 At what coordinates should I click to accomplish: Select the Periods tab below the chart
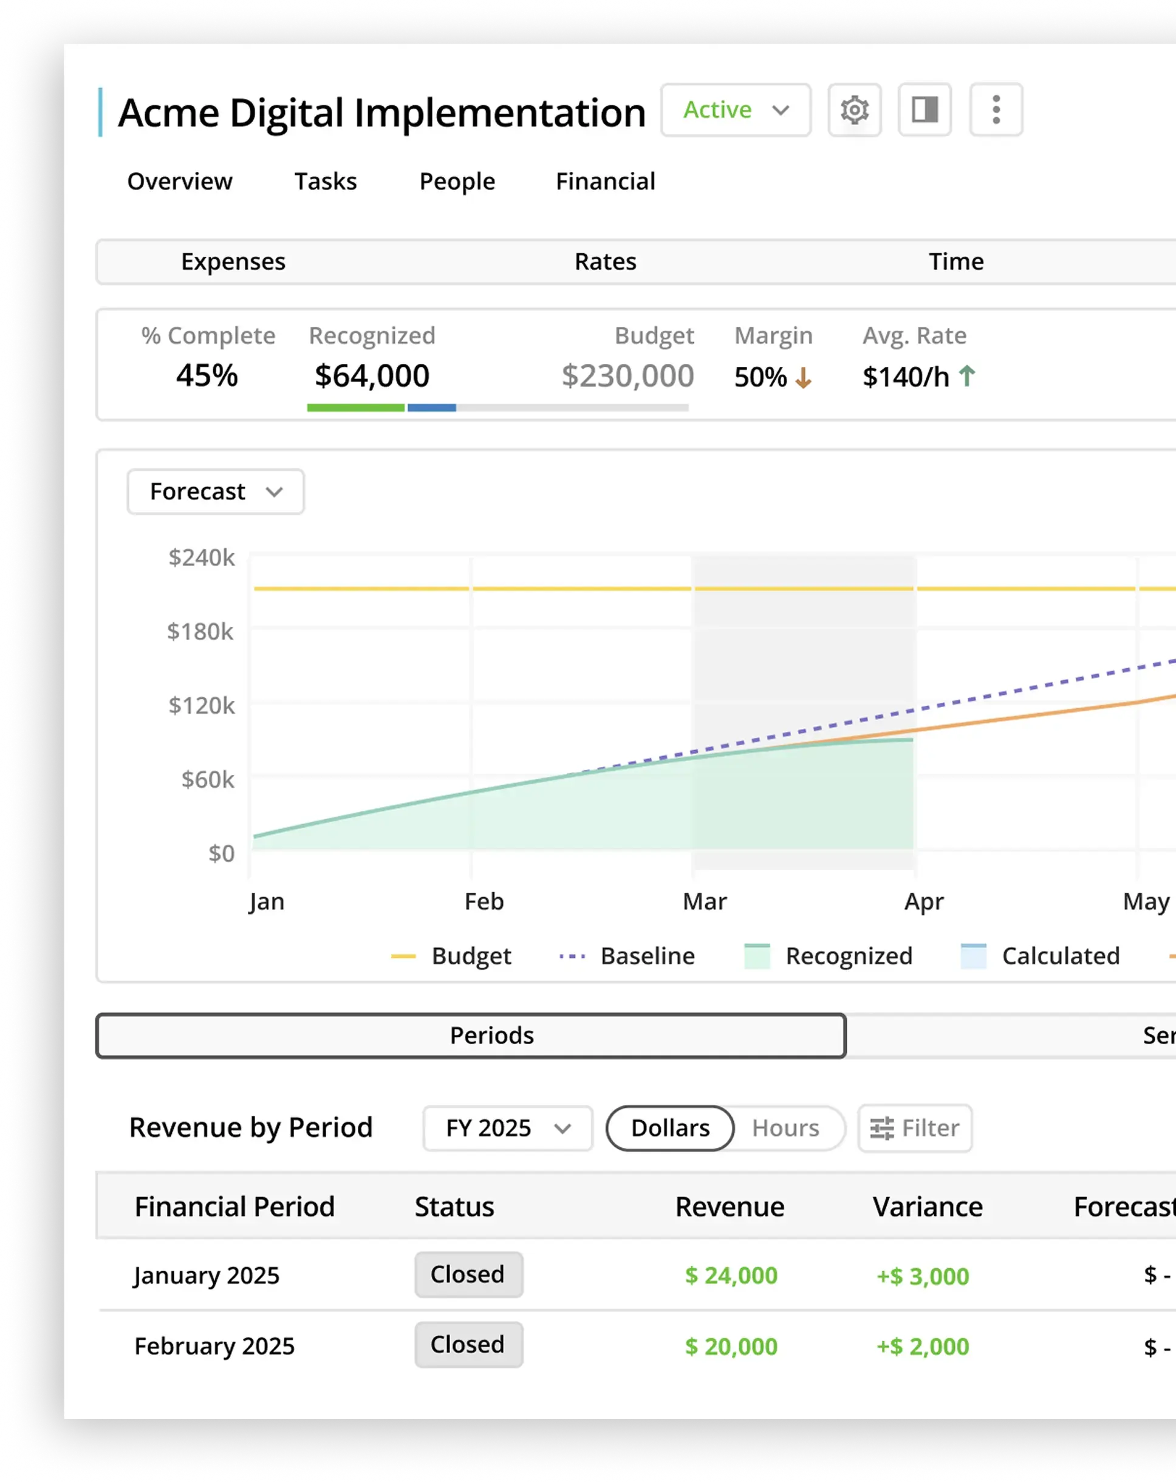[x=491, y=1035]
